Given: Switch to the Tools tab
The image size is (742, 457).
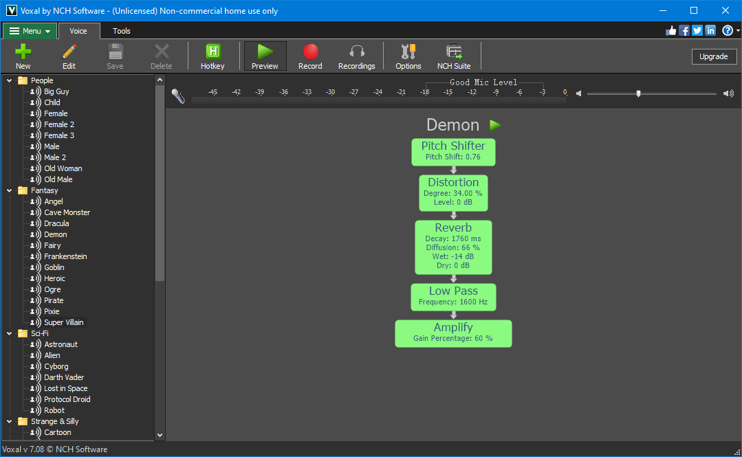Looking at the screenshot, I should [x=122, y=31].
